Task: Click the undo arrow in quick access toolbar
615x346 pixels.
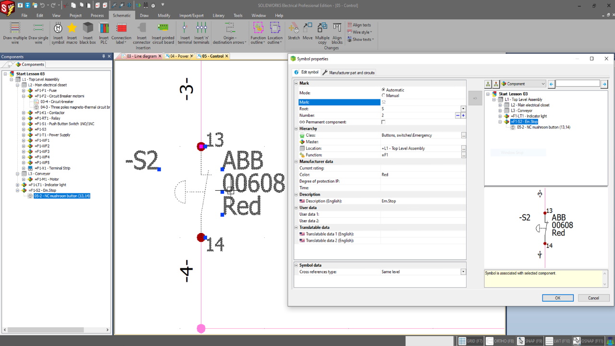Action: tap(42, 5)
